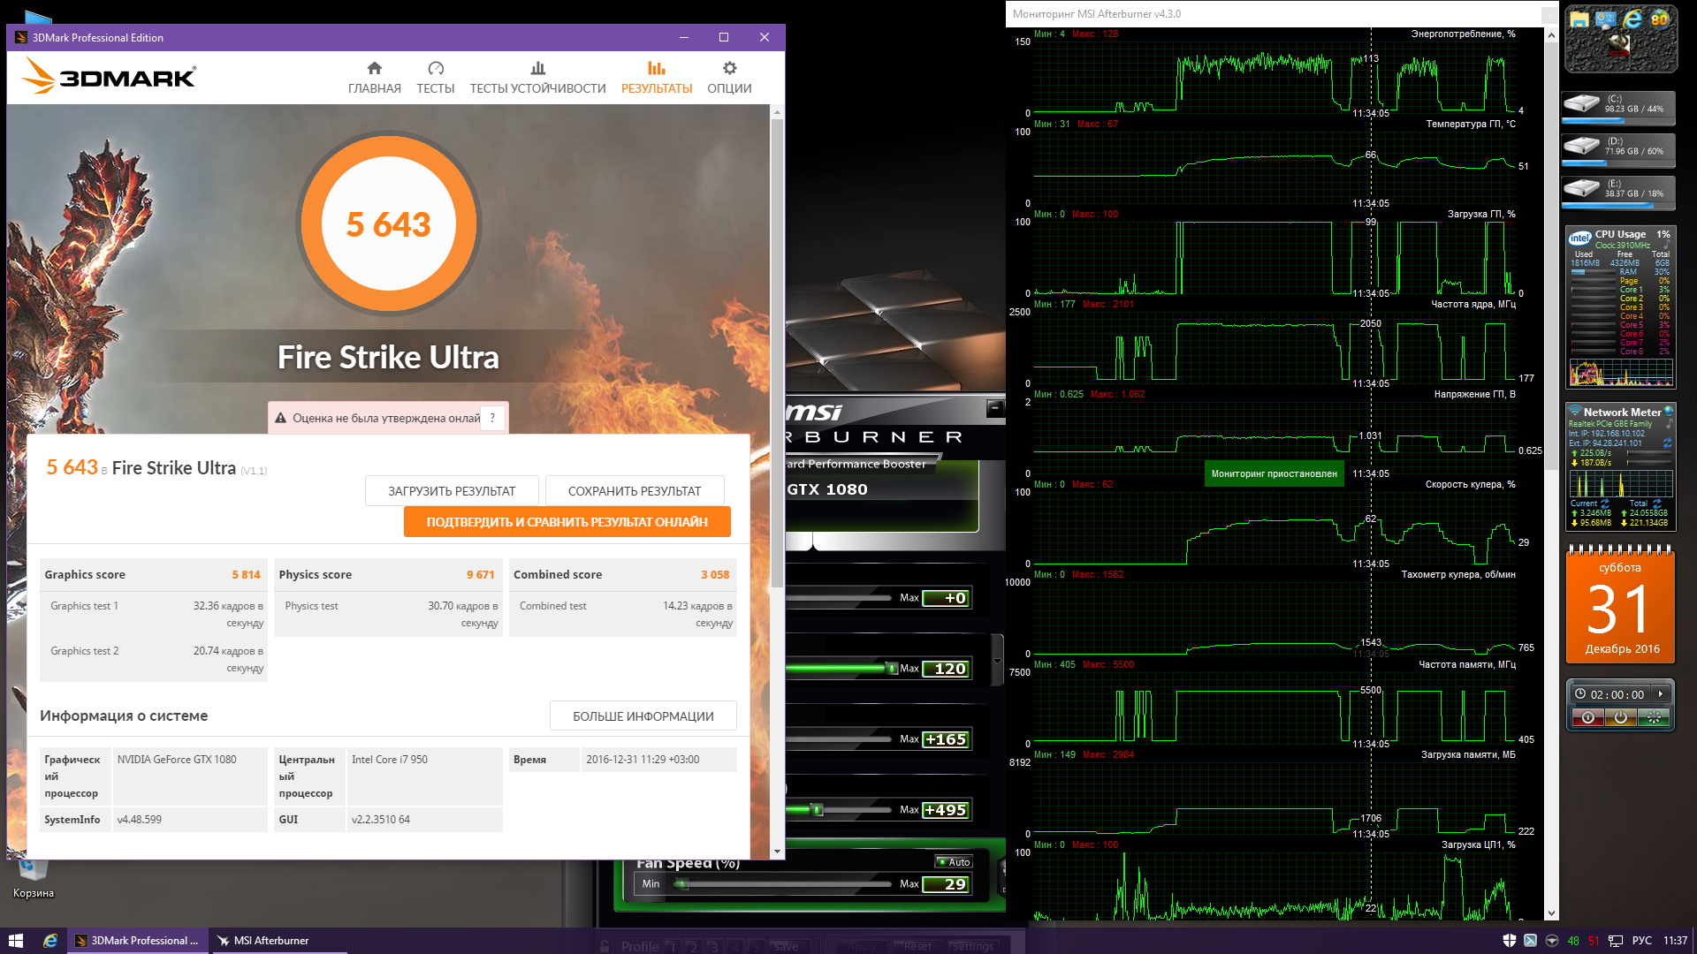Screen dimensions: 1697x954
Task: Click the Fan Speed slider handle
Action: click(681, 883)
